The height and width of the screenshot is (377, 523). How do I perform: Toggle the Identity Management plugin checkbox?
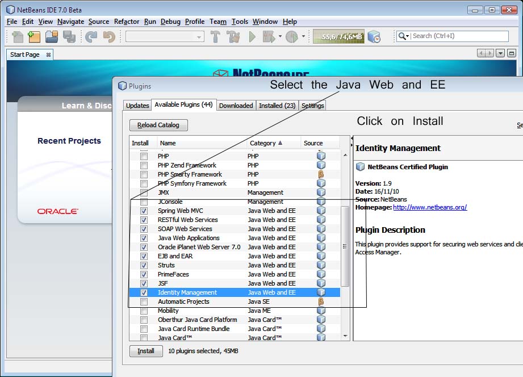144,292
